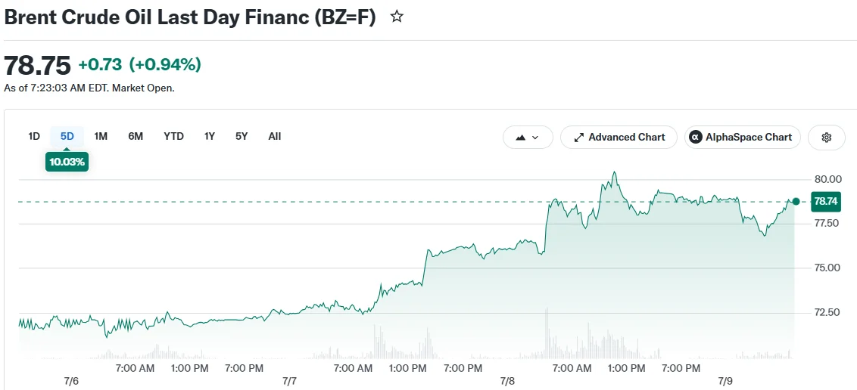Click the 7/7 date label
Image resolution: width=857 pixels, height=390 pixels.
point(289,381)
